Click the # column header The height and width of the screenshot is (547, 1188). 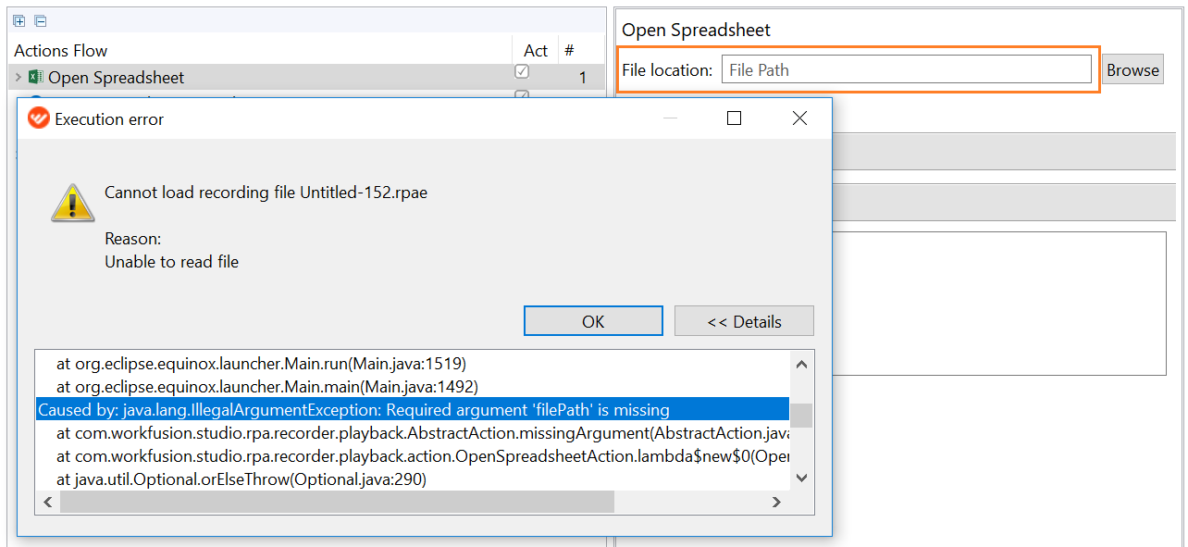click(x=570, y=51)
